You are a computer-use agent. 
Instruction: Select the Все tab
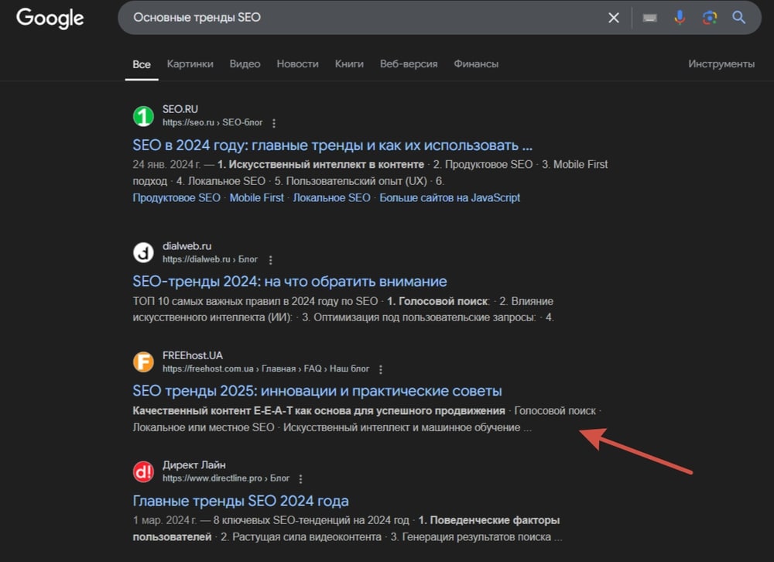142,64
